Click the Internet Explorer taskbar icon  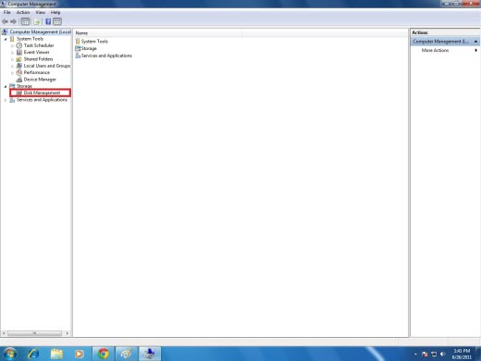33,354
